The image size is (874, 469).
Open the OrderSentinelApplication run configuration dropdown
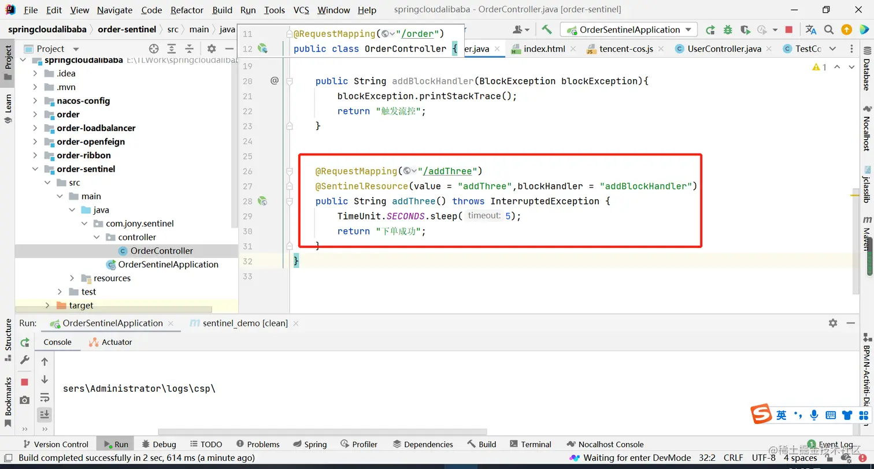(x=629, y=29)
